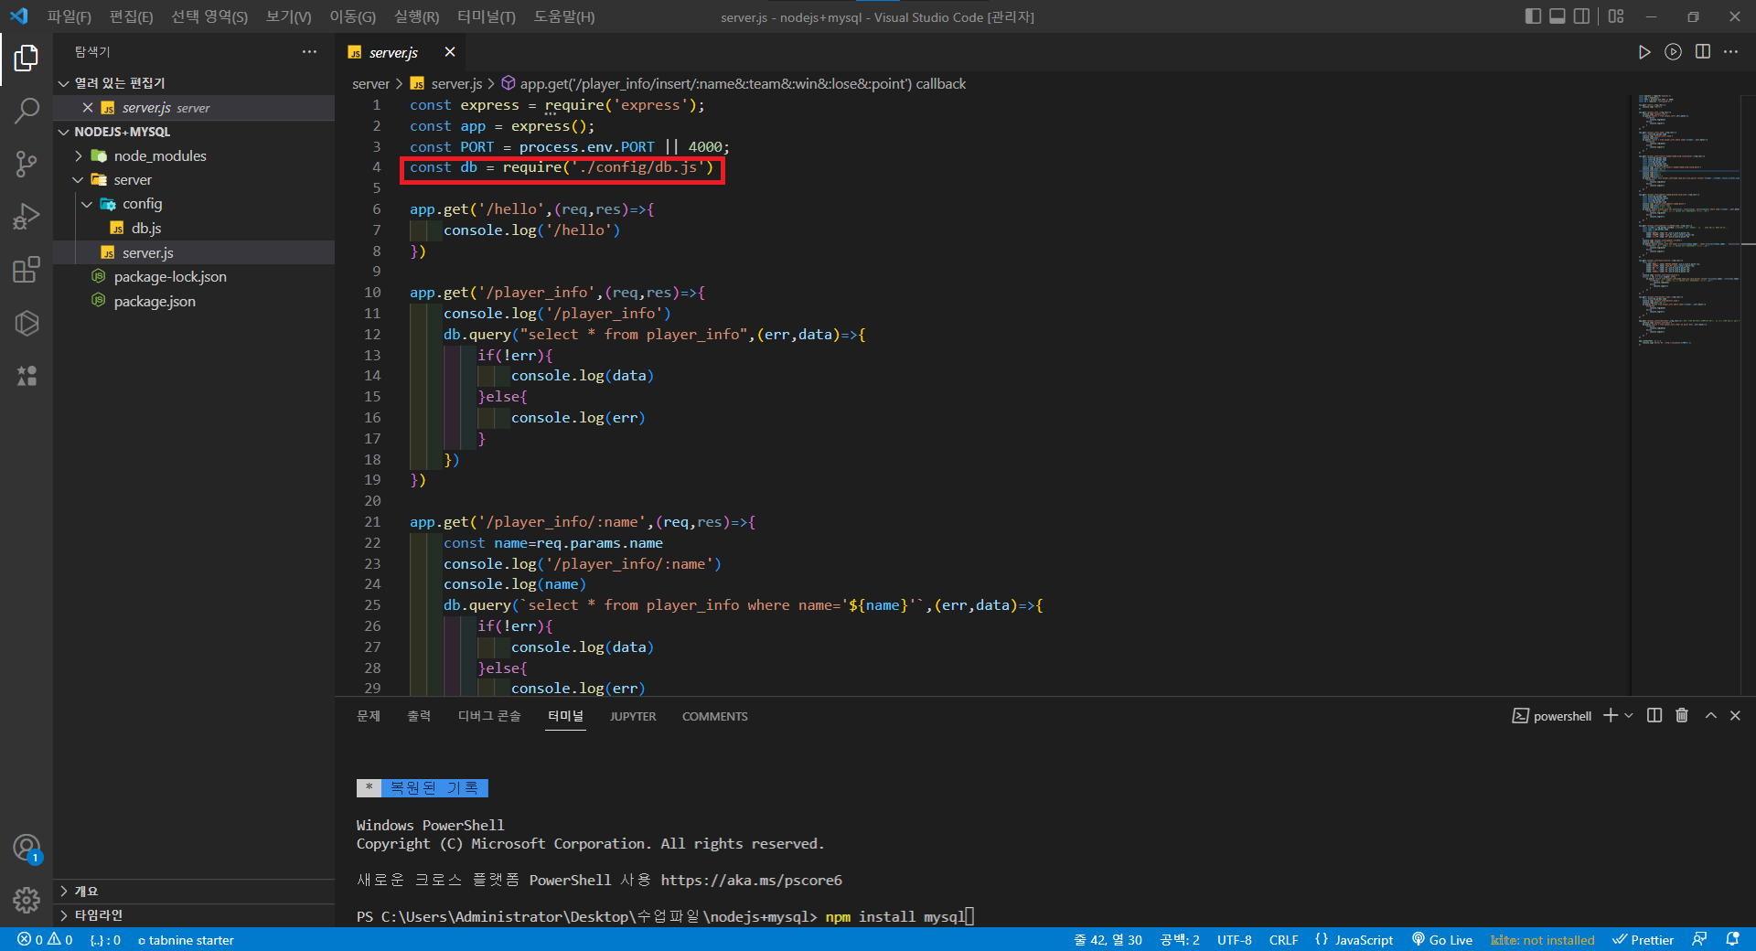Open the Terminal menu
Screen dimensions: 1756x951
click(x=487, y=16)
